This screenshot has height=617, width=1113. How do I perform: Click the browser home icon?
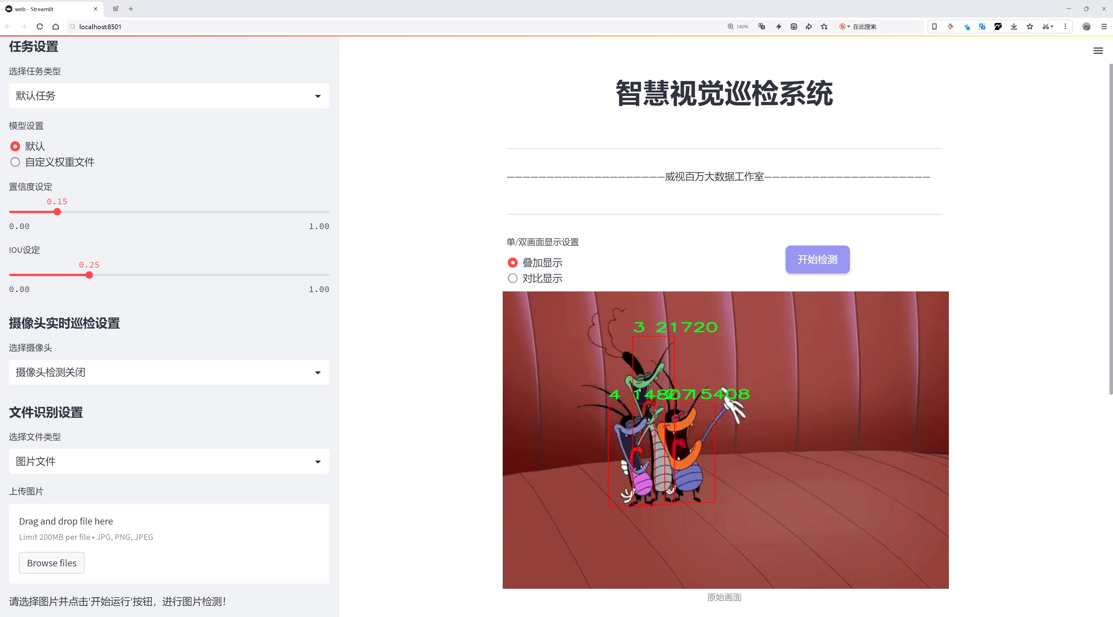56,27
